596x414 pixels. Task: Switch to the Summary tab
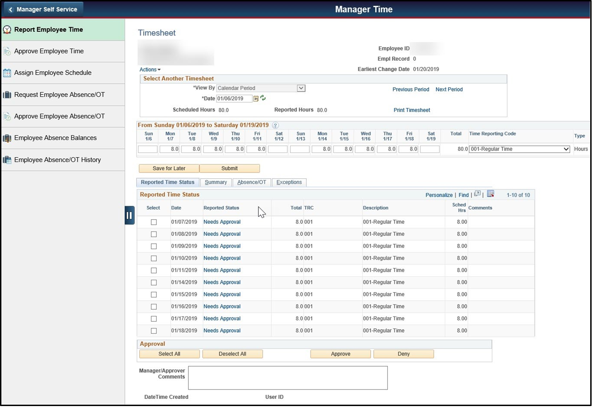[216, 182]
